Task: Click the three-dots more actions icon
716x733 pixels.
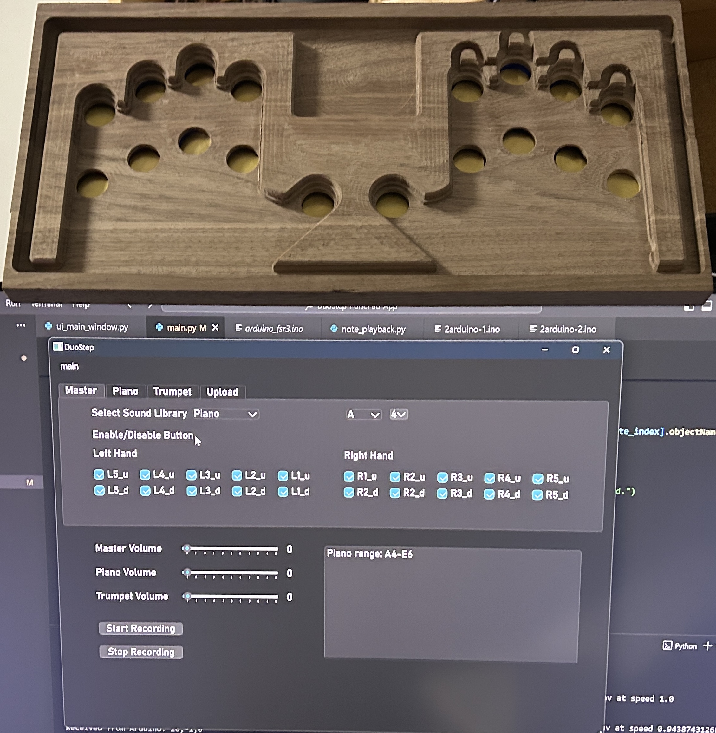Action: pyautogui.click(x=21, y=325)
